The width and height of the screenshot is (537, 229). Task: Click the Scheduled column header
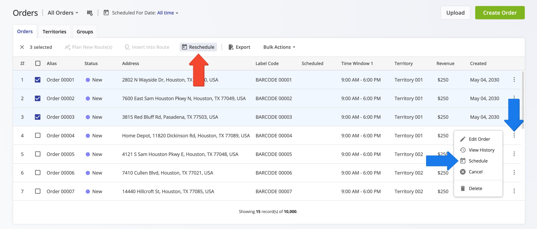coord(312,63)
